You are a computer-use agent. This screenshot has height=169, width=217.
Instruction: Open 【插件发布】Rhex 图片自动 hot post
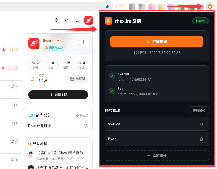(62, 153)
